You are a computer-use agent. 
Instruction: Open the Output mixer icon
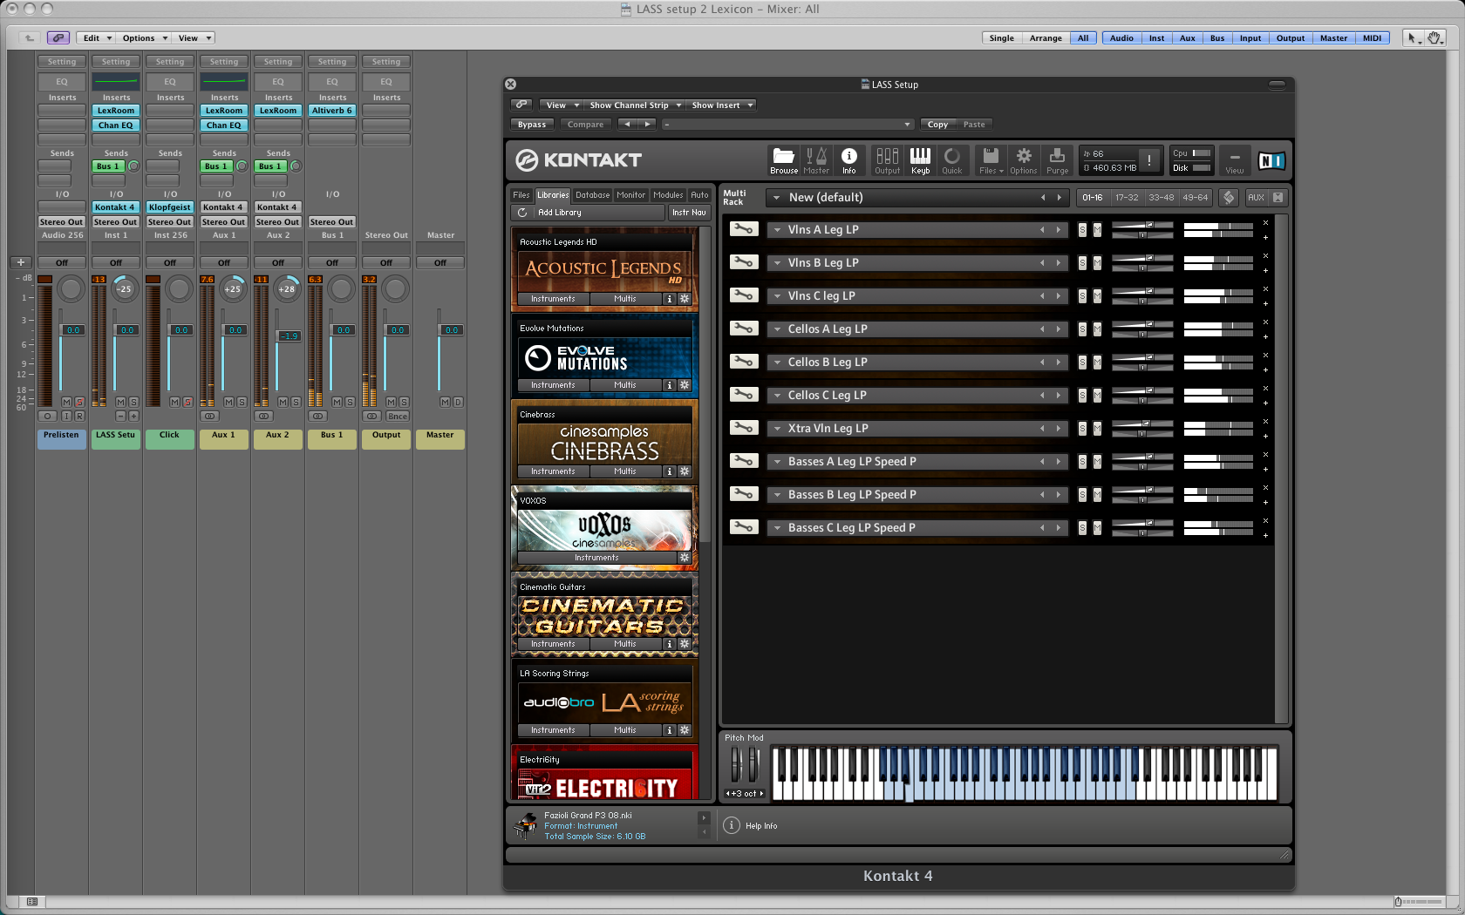coord(887,159)
